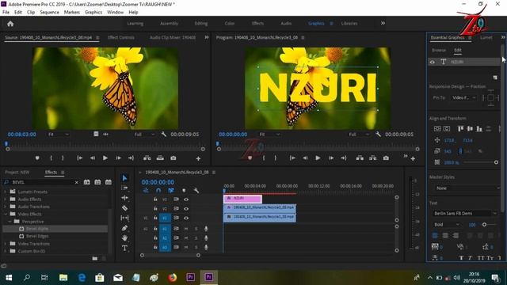Switch to Project: NEW tab
The width and height of the screenshot is (507, 285).
(17, 173)
